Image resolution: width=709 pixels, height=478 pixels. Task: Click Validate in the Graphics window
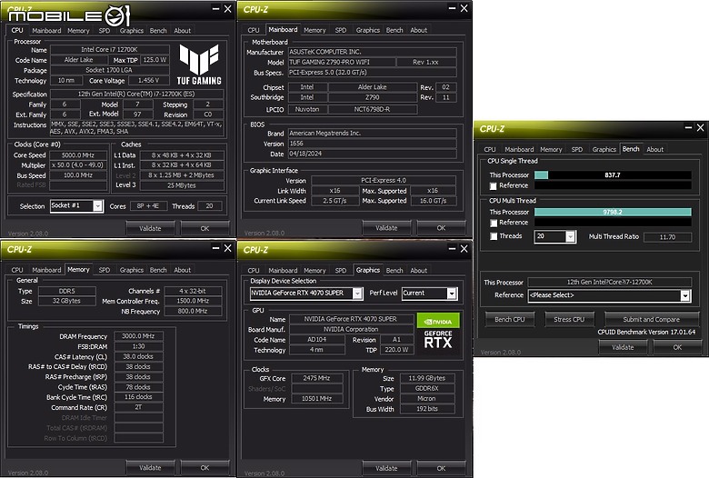point(386,469)
